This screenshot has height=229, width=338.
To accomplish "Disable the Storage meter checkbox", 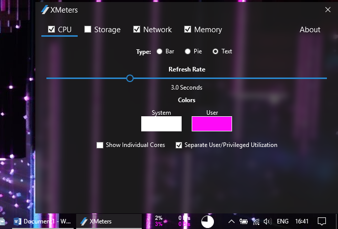I will 88,30.
